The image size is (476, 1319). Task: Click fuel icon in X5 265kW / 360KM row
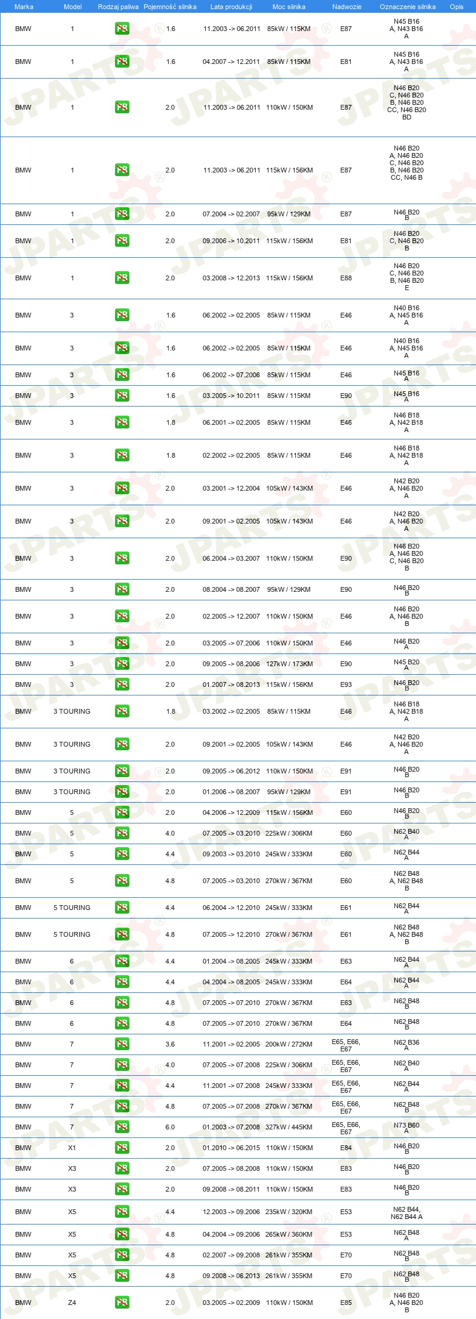[122, 1234]
